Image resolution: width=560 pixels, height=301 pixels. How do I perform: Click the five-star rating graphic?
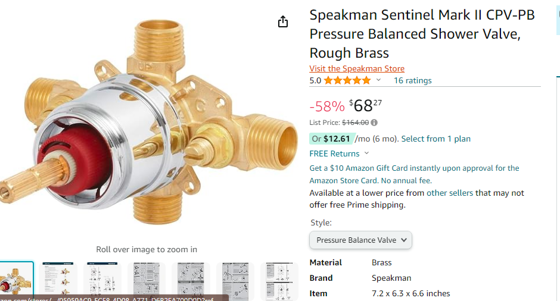pos(347,80)
